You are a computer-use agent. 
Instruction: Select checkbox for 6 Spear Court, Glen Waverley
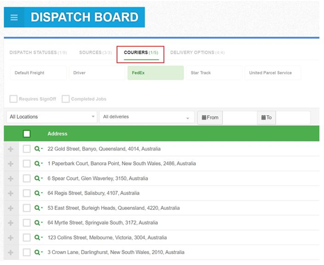[27, 178]
